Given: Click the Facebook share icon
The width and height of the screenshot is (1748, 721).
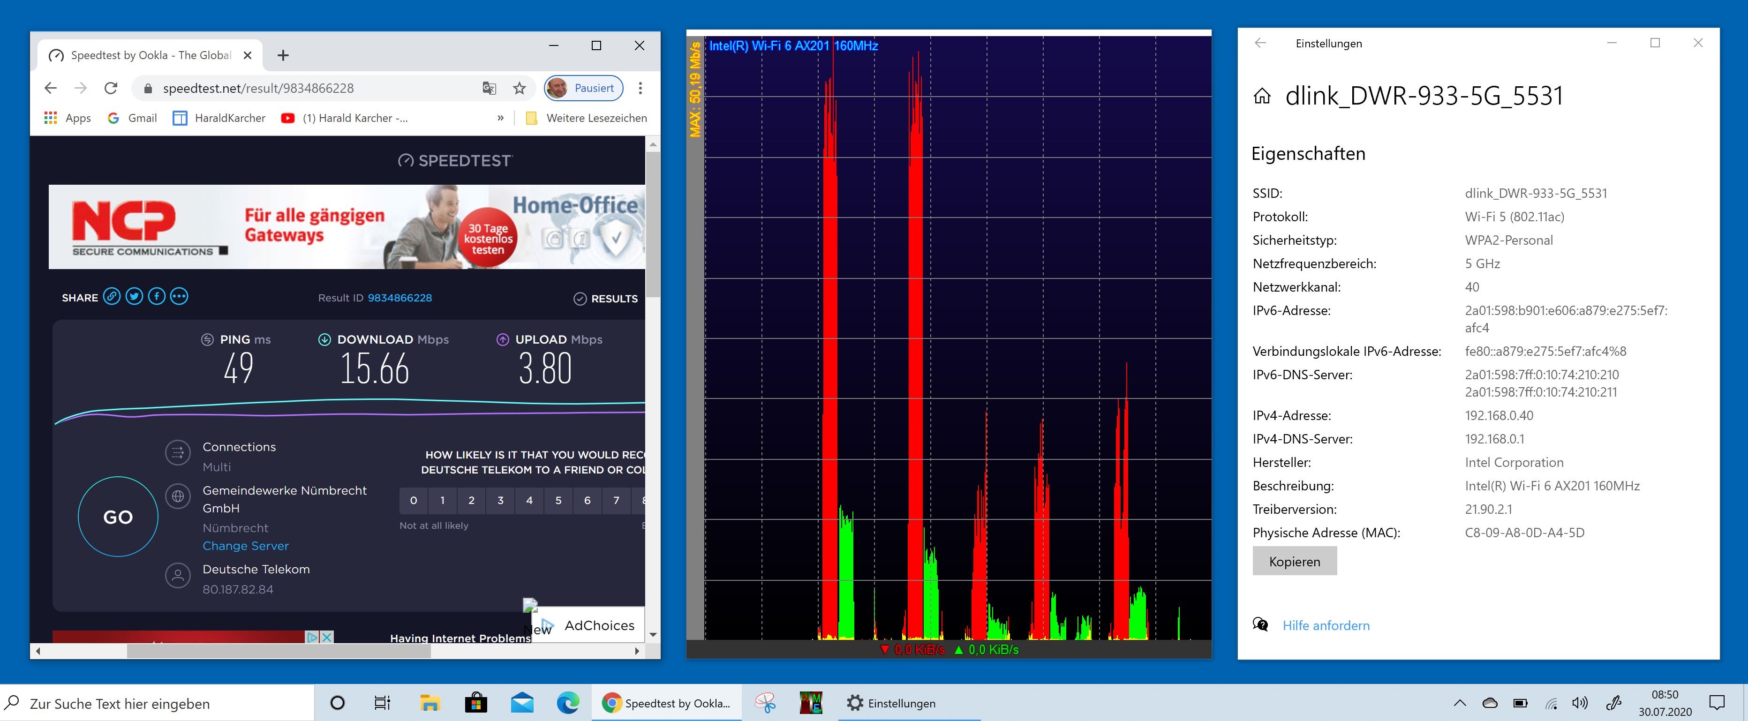Looking at the screenshot, I should (157, 297).
